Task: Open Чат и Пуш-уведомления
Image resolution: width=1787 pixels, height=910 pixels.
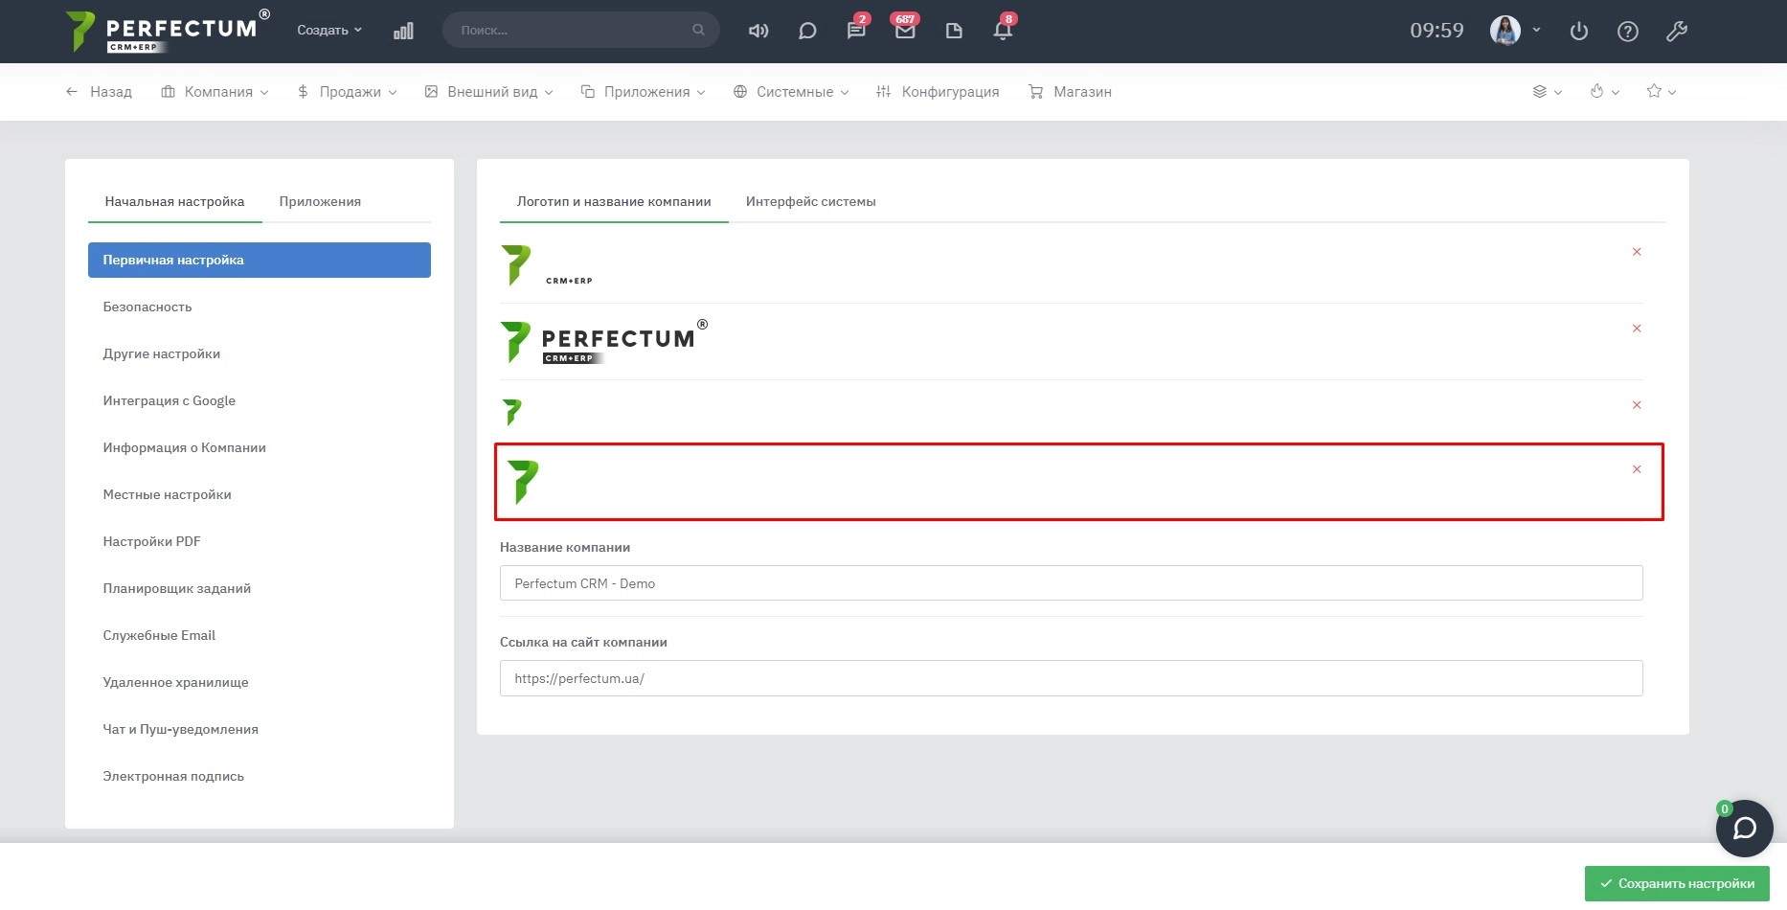Action: pyautogui.click(x=260, y=729)
